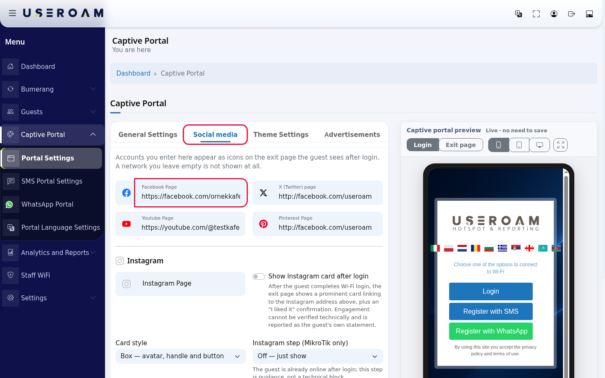Expand the Settings sidebar menu
Image resolution: width=605 pixels, height=378 pixels.
[52, 298]
